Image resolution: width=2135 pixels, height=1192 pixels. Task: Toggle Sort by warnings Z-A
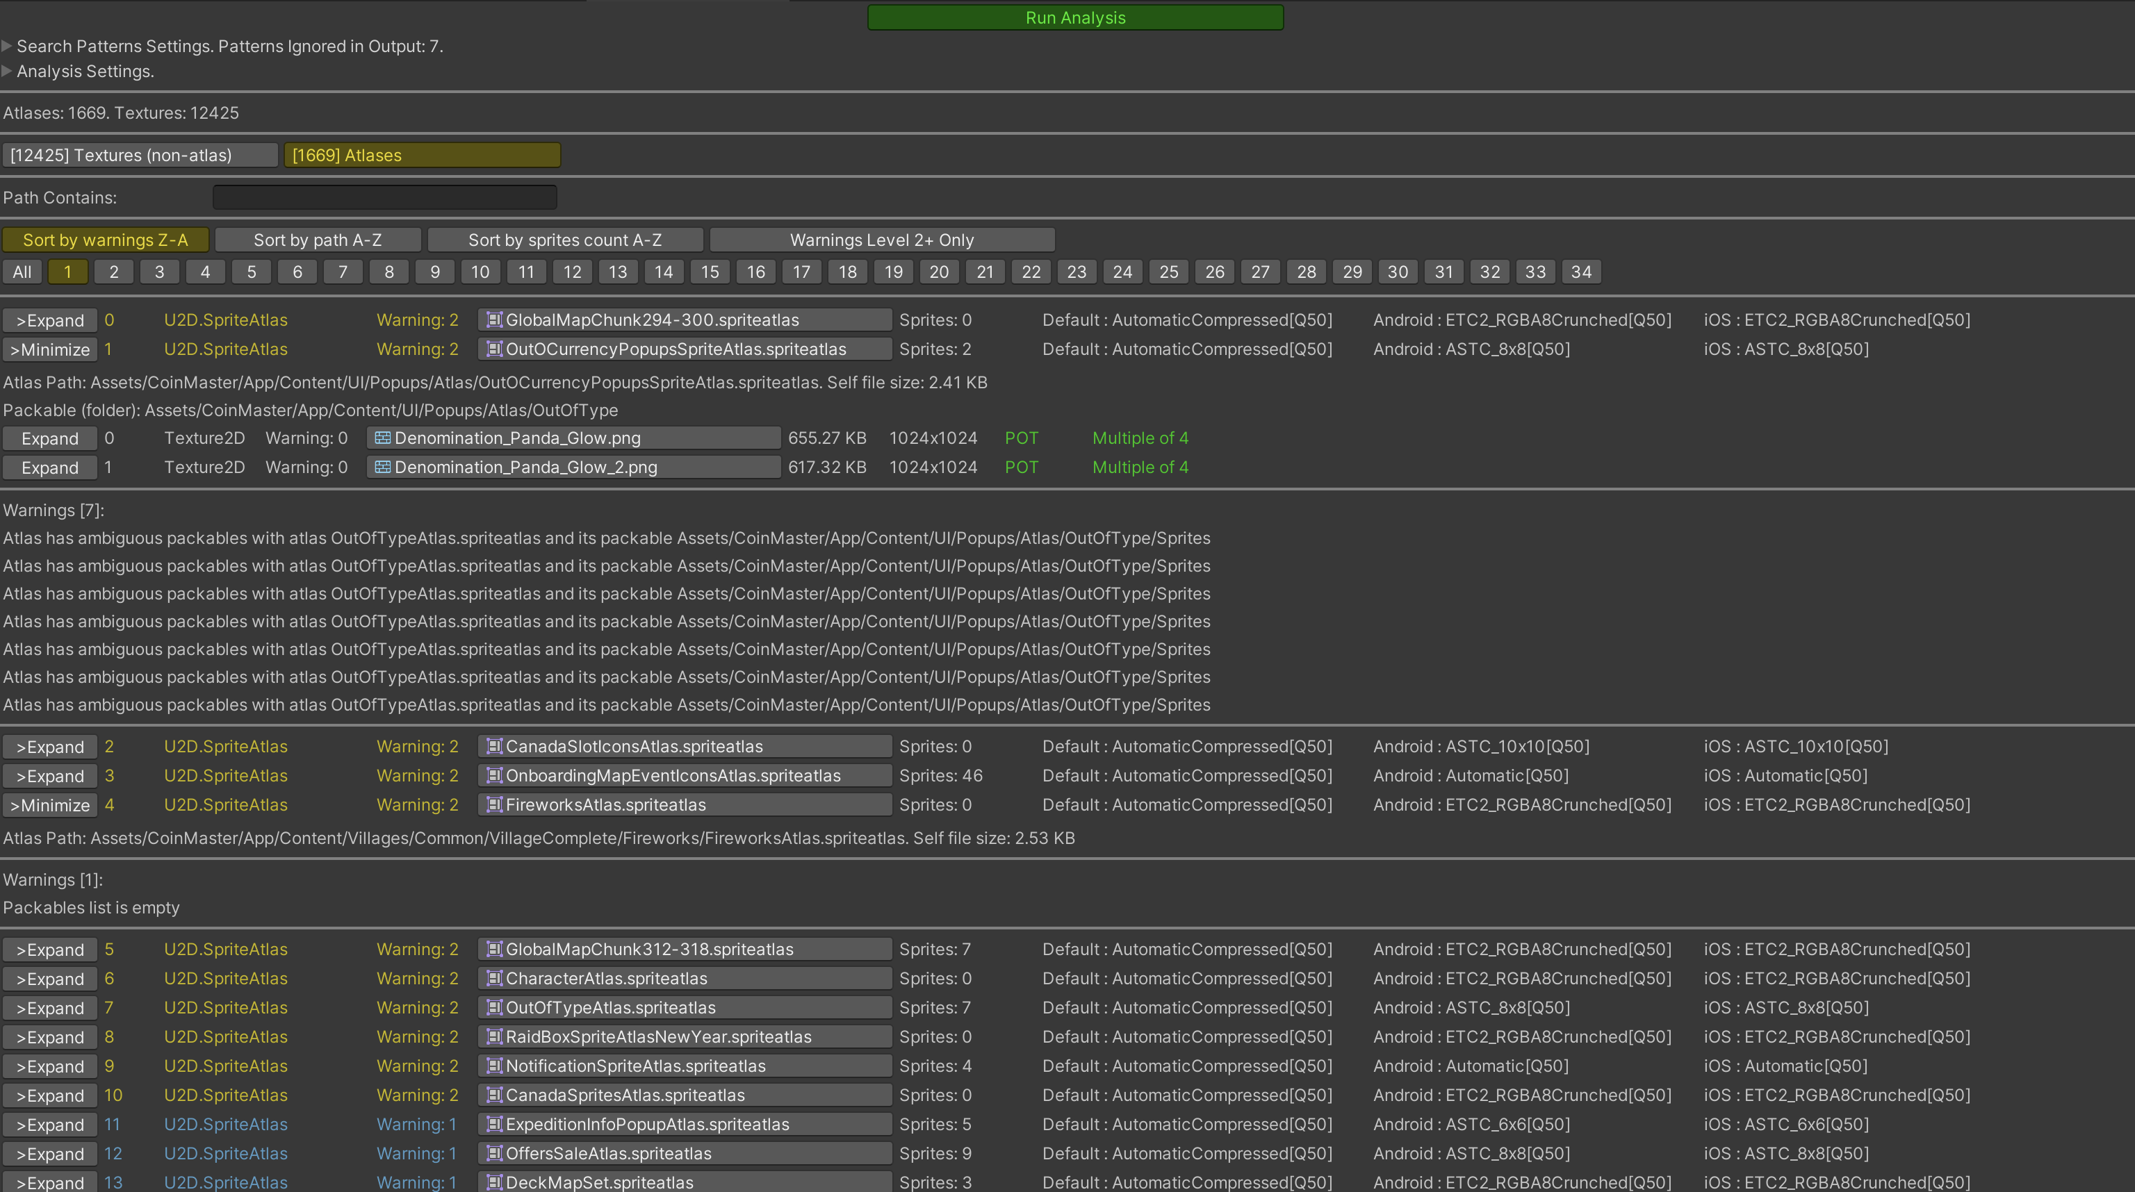[x=105, y=240]
